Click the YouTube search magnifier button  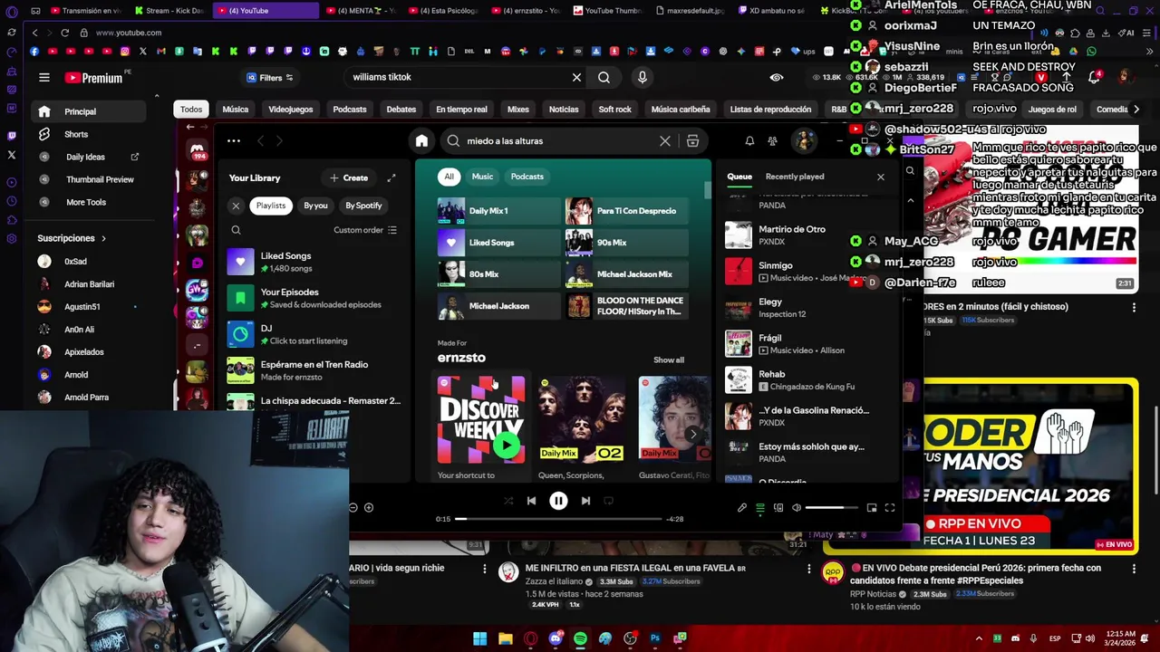(604, 78)
